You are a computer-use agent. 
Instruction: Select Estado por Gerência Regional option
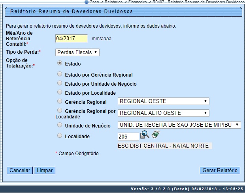60,74
